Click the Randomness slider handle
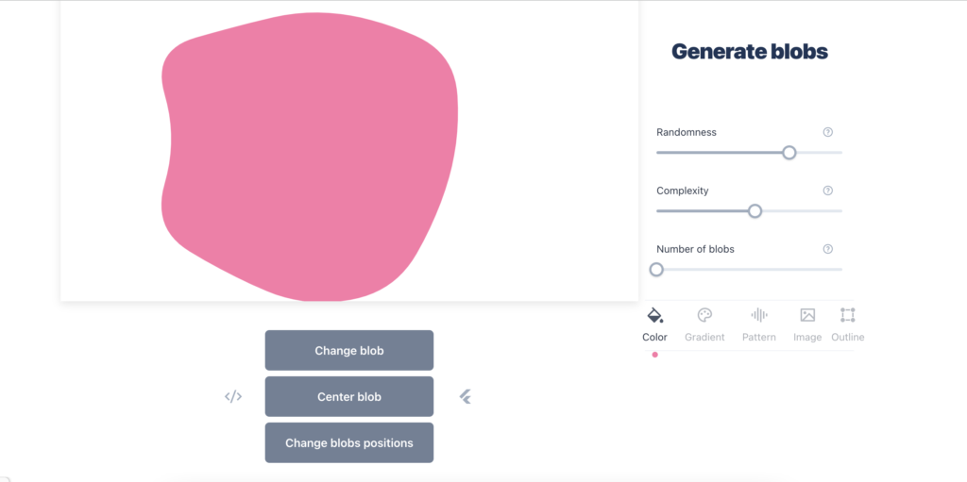The height and width of the screenshot is (482, 967). click(789, 152)
